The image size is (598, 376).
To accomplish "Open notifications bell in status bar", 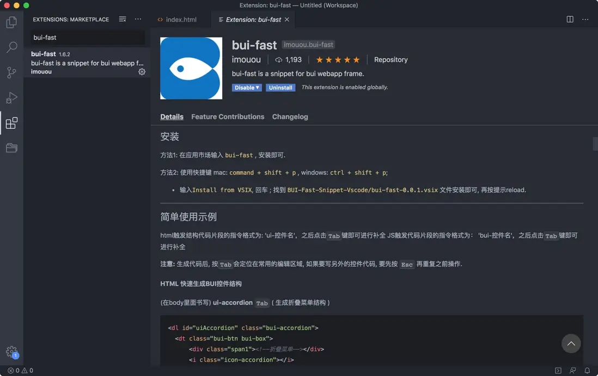I will click(587, 370).
